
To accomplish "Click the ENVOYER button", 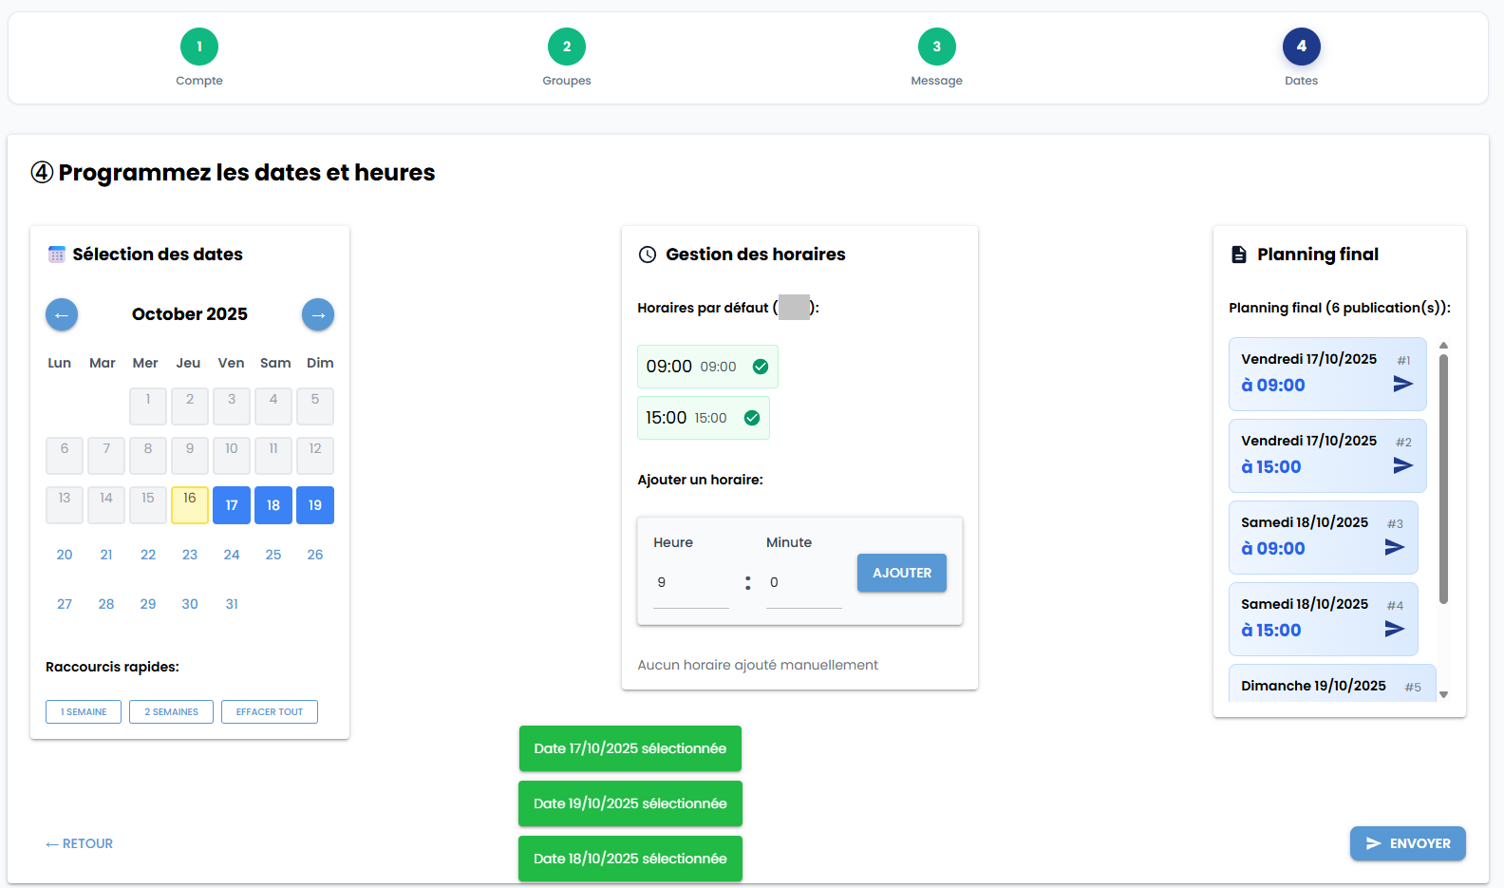I will [1407, 843].
